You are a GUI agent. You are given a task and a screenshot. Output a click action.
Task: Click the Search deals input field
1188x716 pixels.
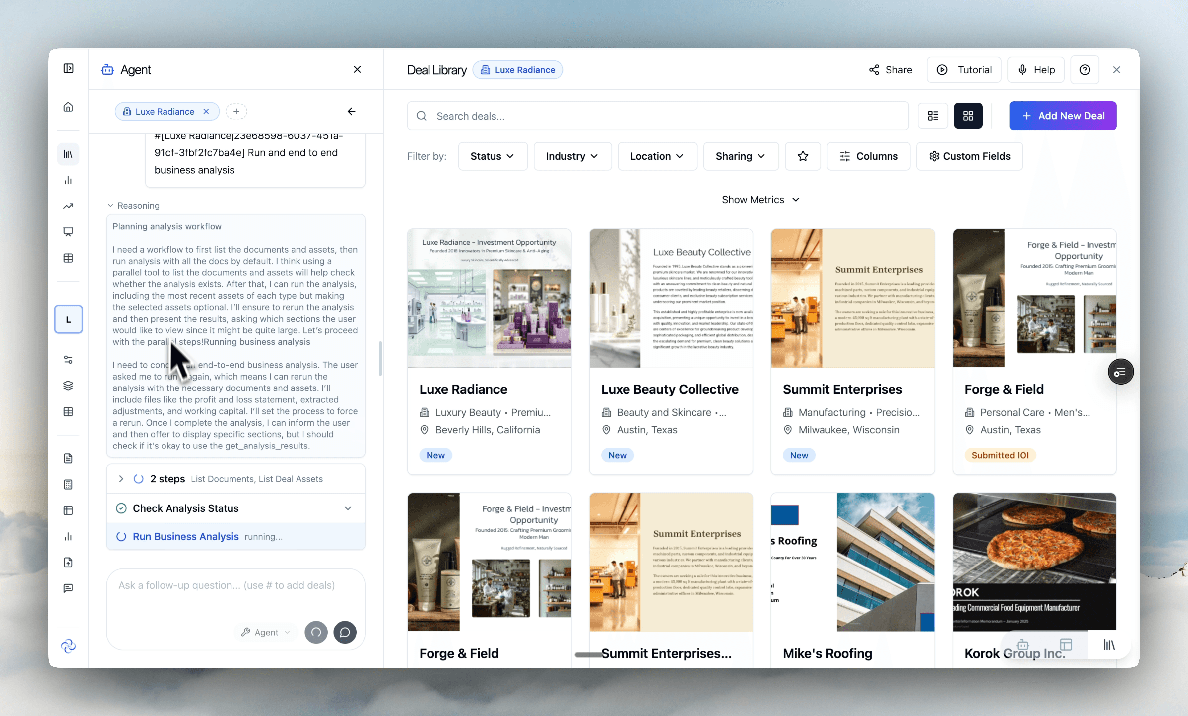pyautogui.click(x=658, y=116)
